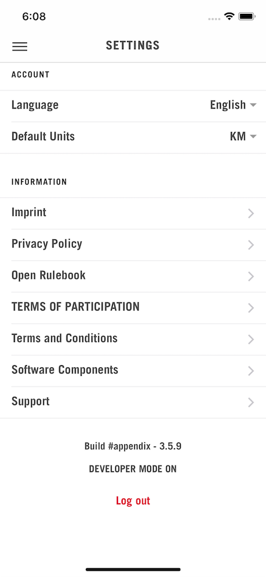Expand the Default Units dropdown arrow
266x577 pixels.
coord(253,137)
